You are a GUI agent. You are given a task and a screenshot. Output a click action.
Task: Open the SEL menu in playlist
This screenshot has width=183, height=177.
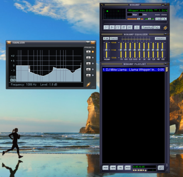click(120, 168)
